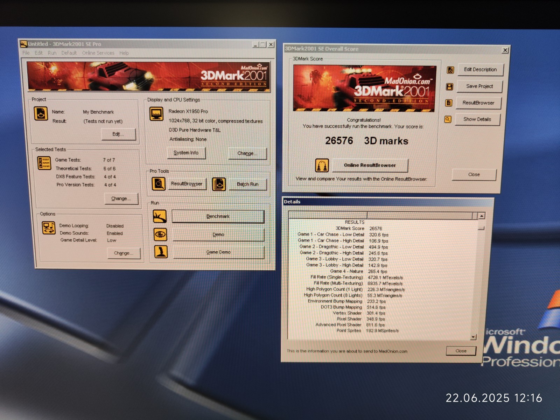The image size is (560, 420).
Task: Launch the Game Demo
Action: click(218, 252)
